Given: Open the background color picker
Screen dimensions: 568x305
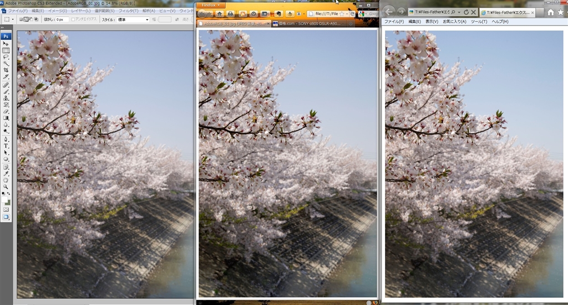Looking at the screenshot, I should [x=8, y=203].
